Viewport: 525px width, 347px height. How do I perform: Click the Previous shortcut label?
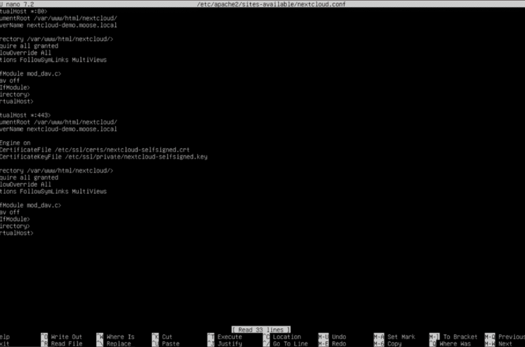pos(512,337)
